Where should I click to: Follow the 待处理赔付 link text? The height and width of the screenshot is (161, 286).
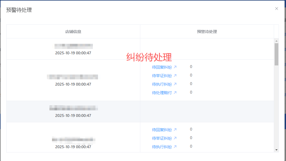point(162,93)
